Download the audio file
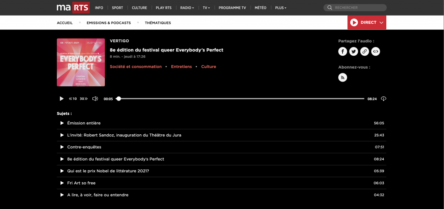The image size is (444, 209). pos(383,99)
